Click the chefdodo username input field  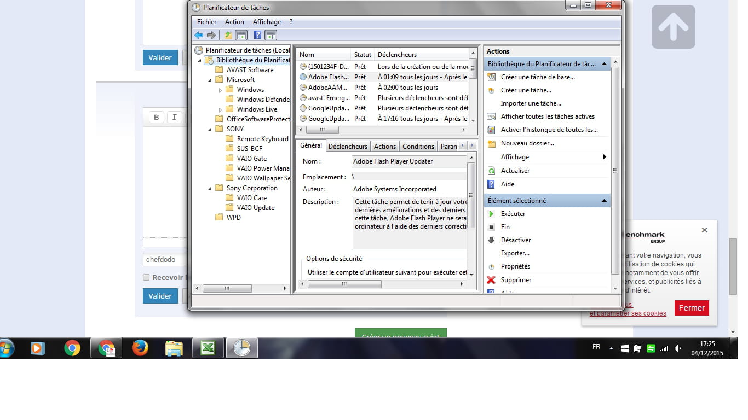click(164, 259)
